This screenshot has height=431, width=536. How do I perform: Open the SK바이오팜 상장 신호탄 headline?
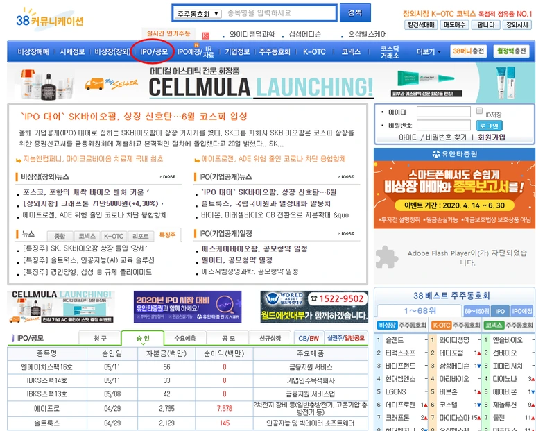pos(134,117)
